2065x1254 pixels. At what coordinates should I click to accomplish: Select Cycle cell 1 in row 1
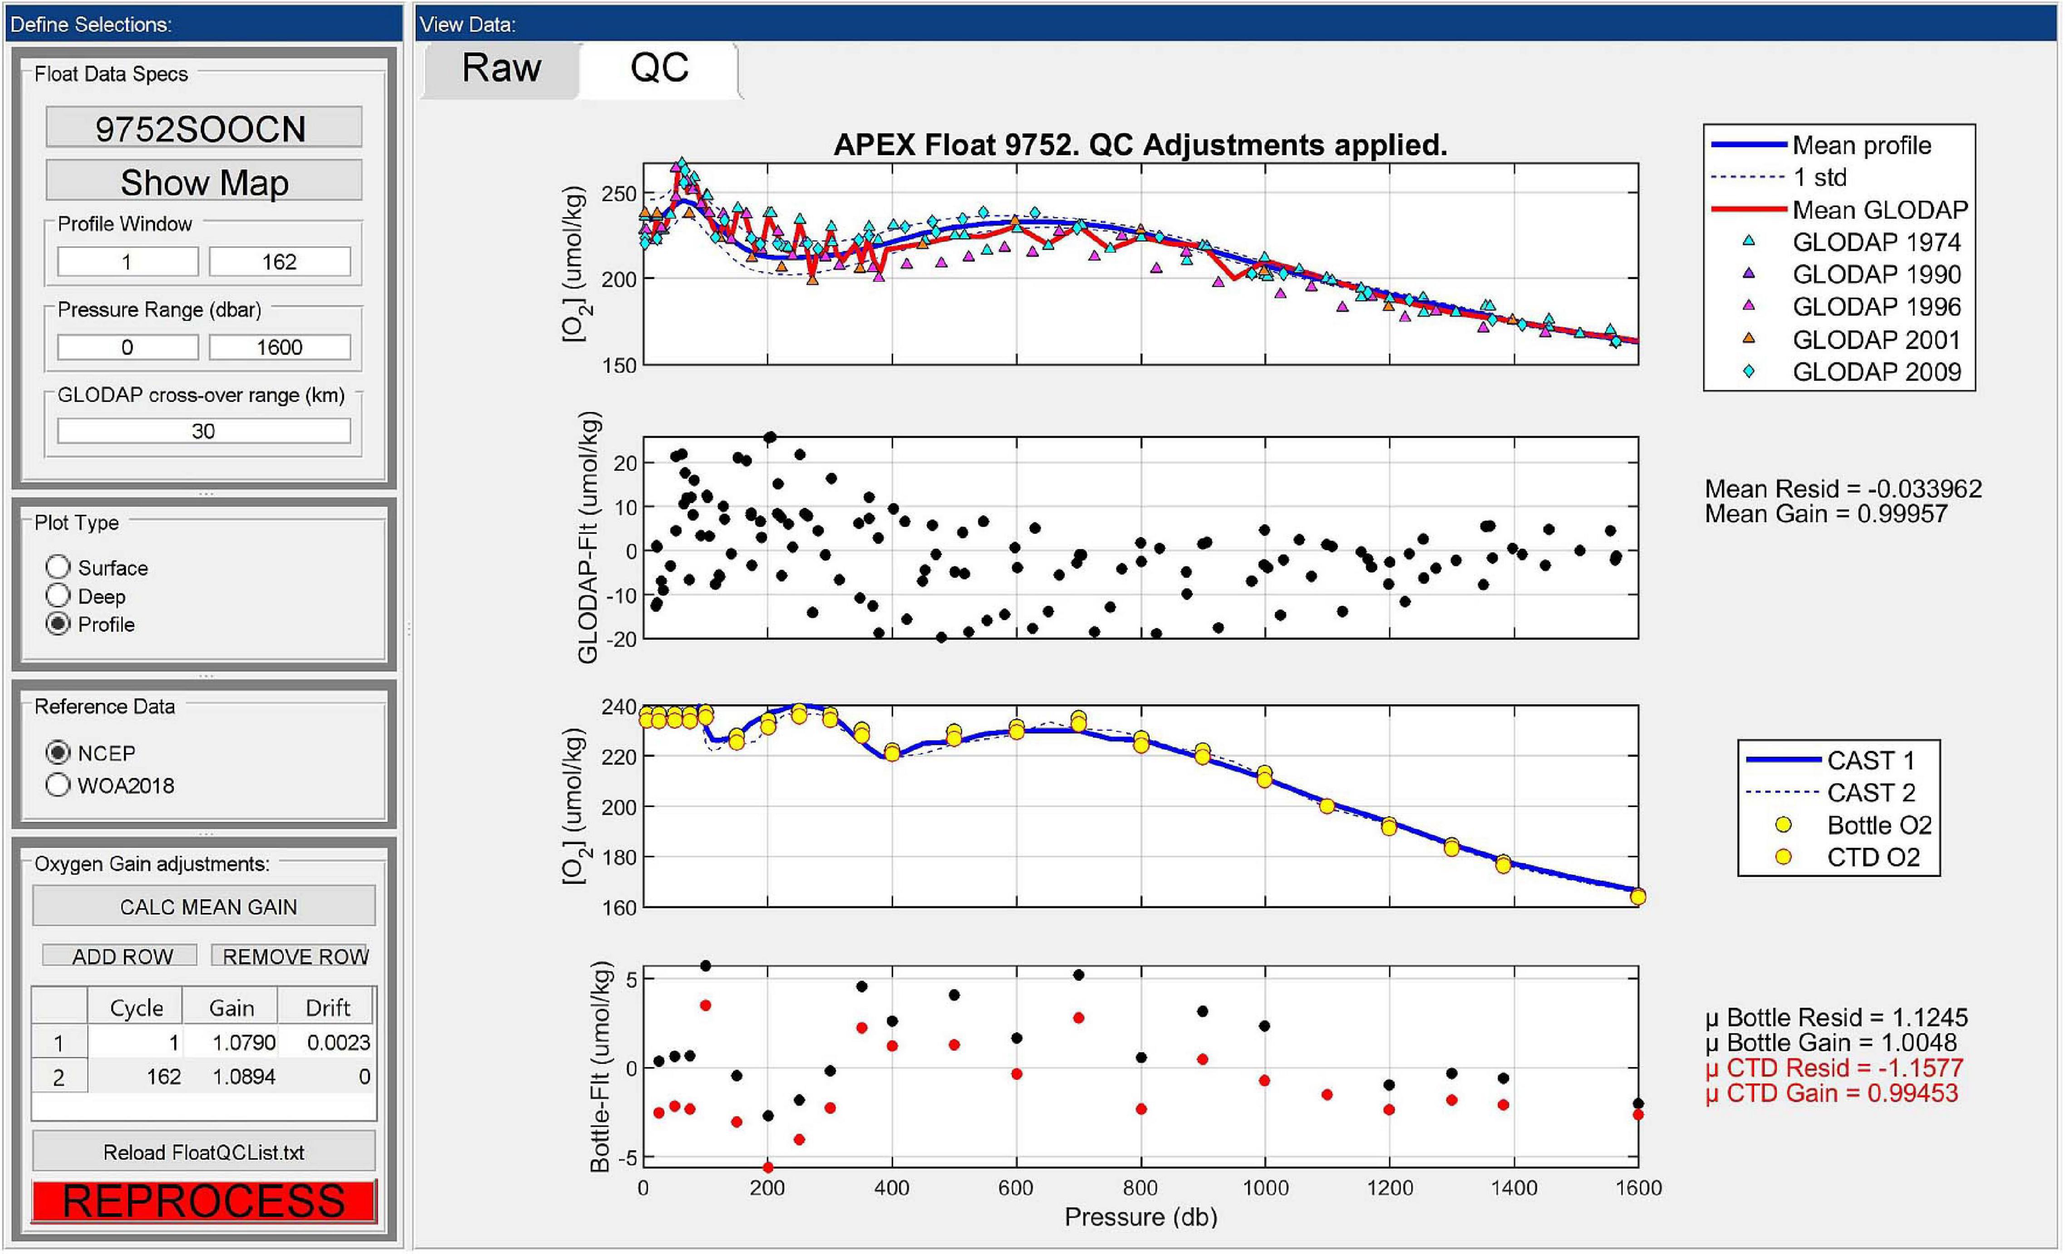[x=136, y=1042]
